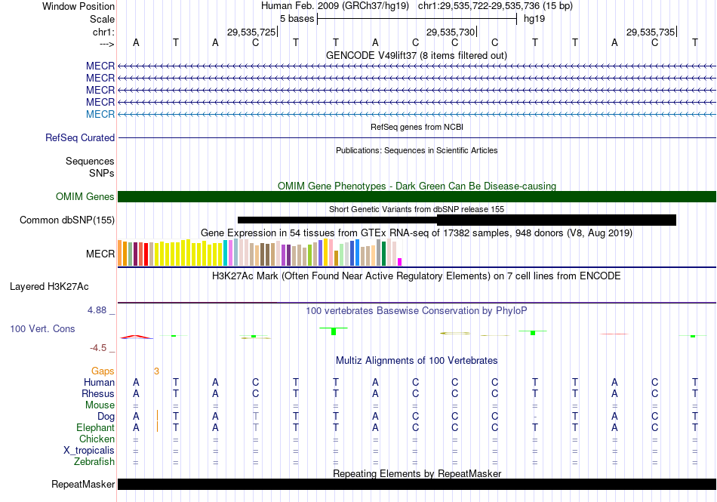Click the OMIM Genes label
This screenshot has width=717, height=502.
(85, 196)
